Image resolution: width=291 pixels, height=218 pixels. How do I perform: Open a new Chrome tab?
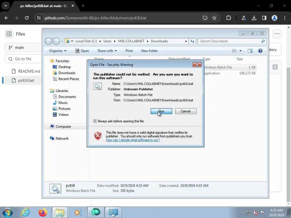click(x=83, y=6)
